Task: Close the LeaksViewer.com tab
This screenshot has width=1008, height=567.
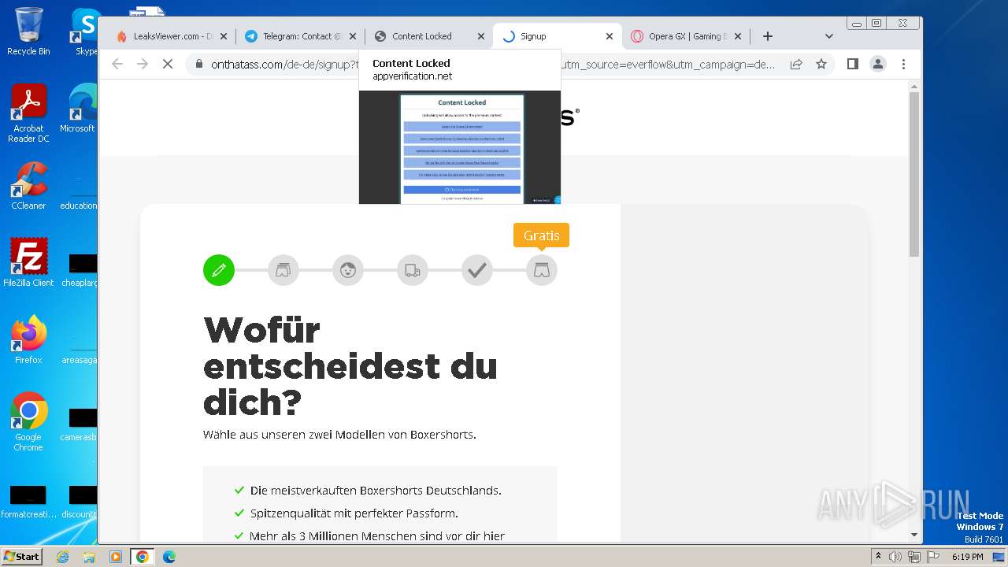Action: (224, 36)
